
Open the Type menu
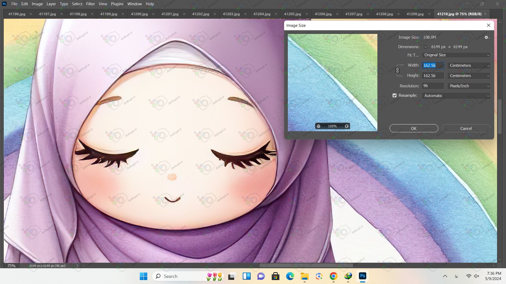tap(64, 4)
